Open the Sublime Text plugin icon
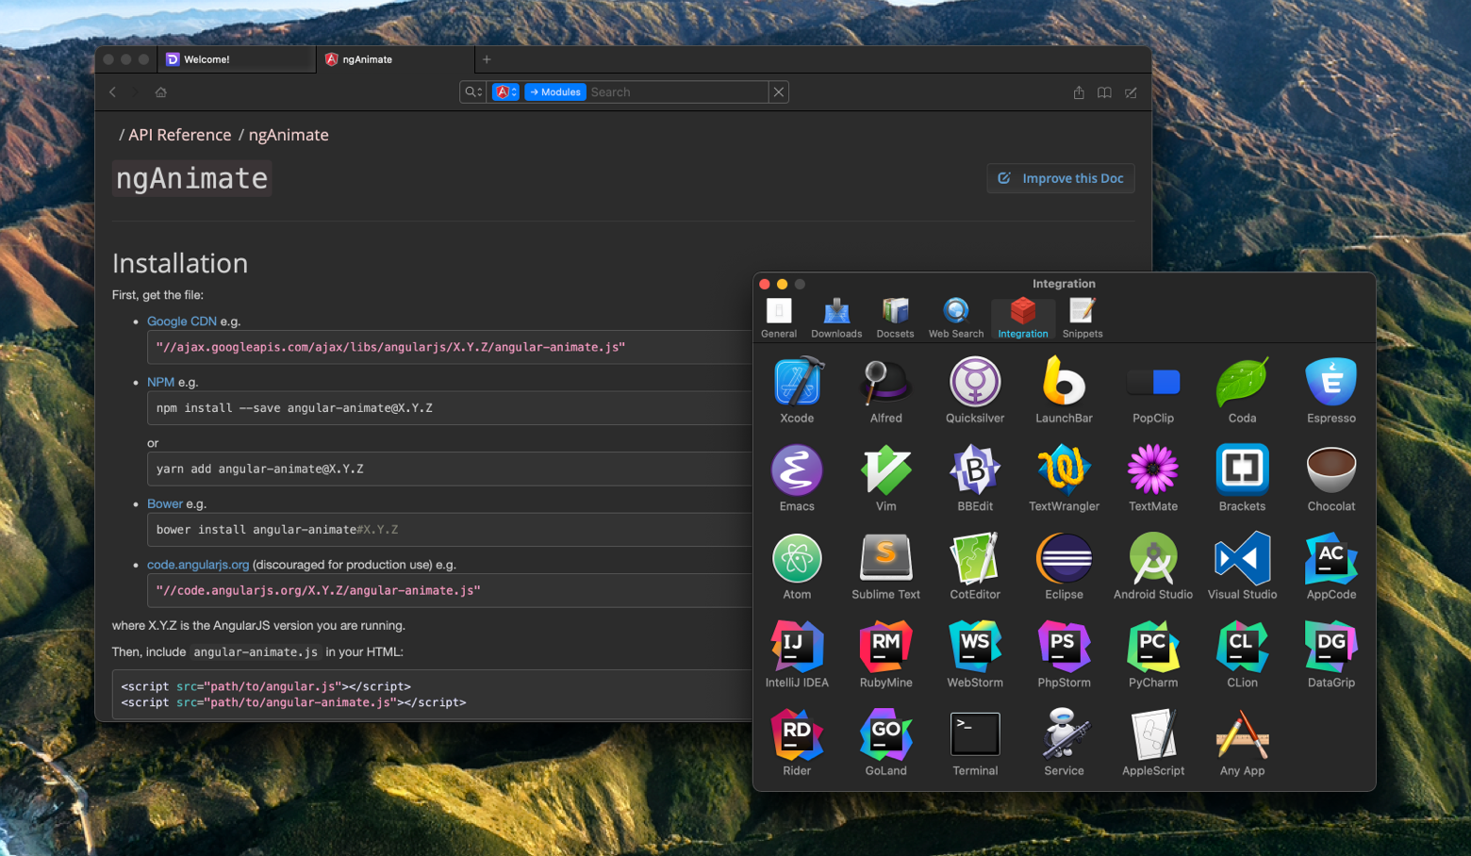Viewport: 1471px width, 856px height. 885,558
